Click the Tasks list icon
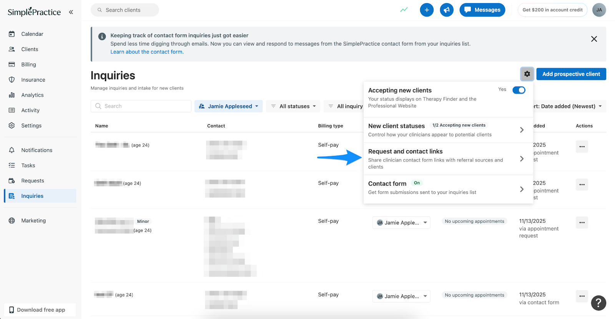The width and height of the screenshot is (615, 319). [x=12, y=165]
